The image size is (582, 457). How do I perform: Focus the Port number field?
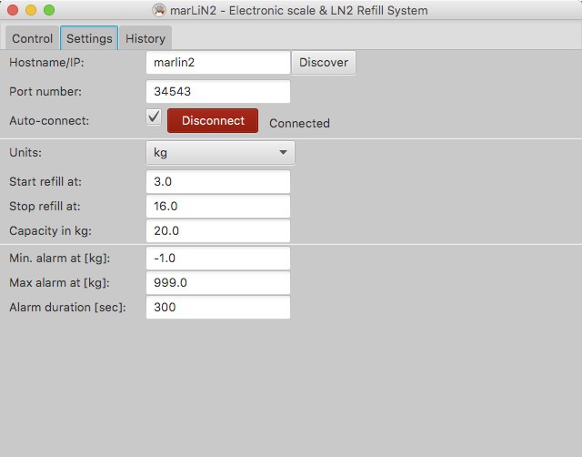pos(218,92)
